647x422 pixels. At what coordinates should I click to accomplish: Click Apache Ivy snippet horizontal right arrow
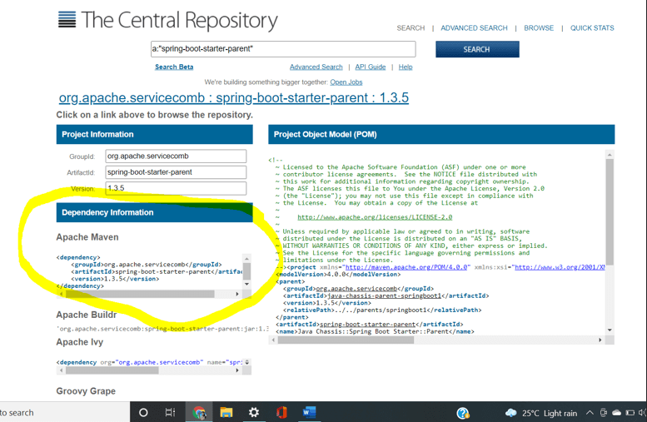pos(237,370)
